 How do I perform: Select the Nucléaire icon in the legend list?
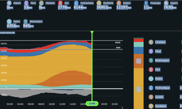coord(151,106)
